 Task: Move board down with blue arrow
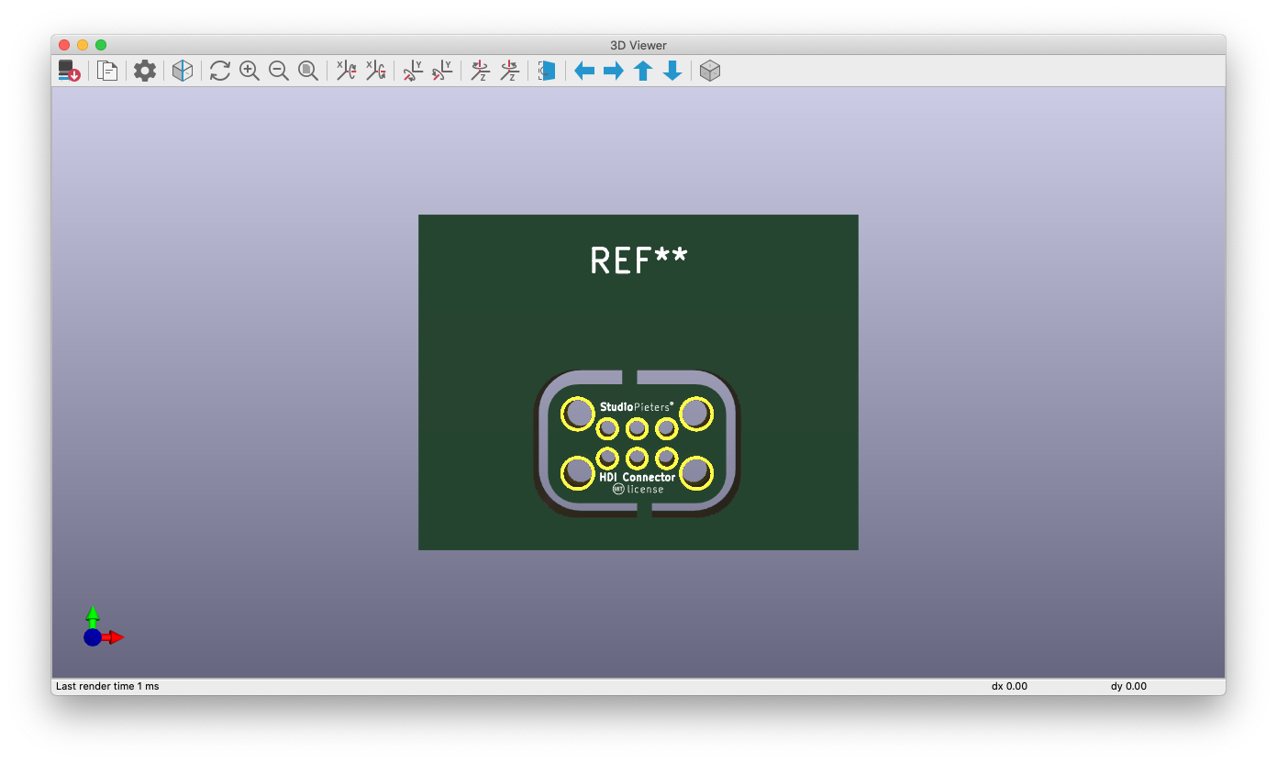click(672, 71)
